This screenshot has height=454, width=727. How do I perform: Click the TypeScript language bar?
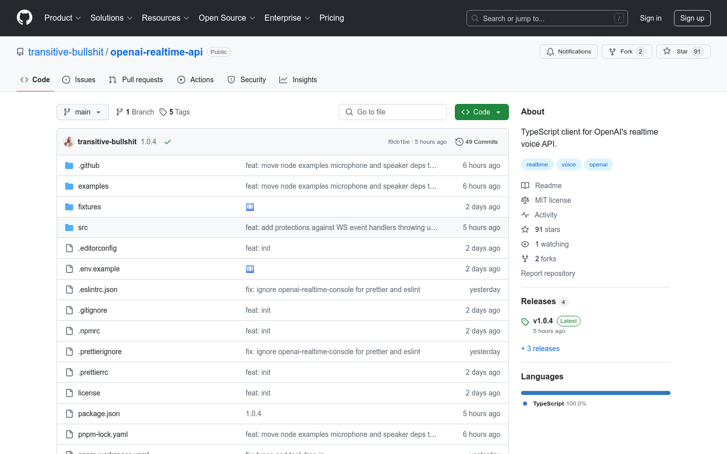coord(596,393)
